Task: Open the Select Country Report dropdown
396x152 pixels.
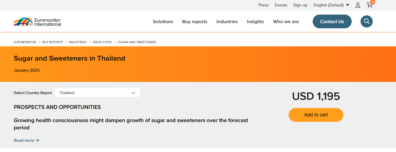Action: click(x=97, y=93)
